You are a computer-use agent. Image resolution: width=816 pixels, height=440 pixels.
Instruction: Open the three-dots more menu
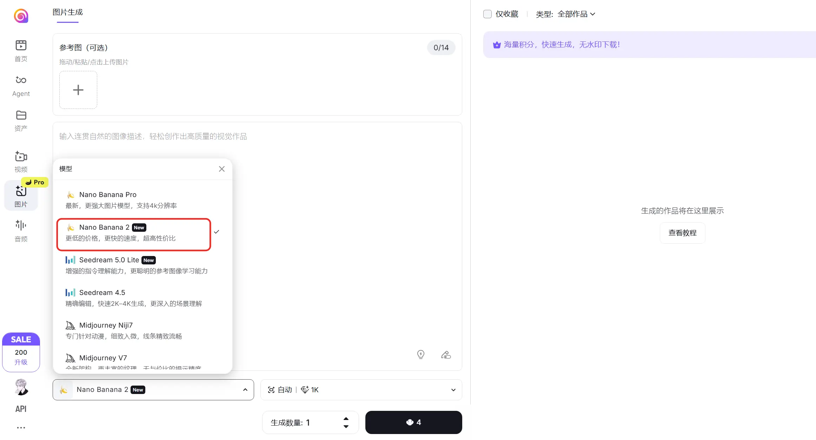click(21, 427)
